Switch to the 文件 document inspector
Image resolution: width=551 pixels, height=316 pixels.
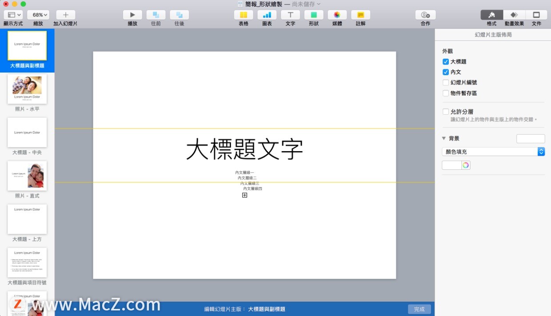pos(536,15)
